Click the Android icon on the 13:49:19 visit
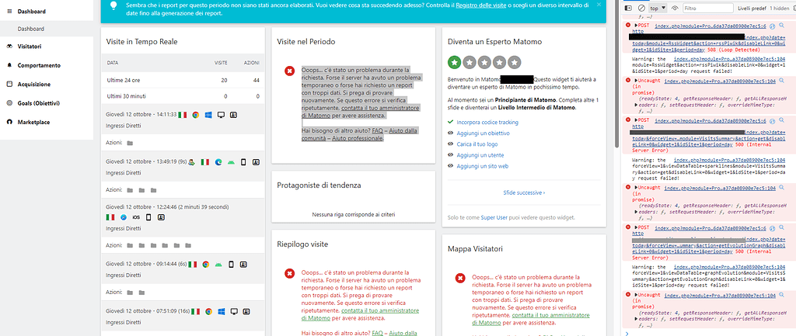Image resolution: width=796 pixels, height=336 pixels. pos(231,162)
